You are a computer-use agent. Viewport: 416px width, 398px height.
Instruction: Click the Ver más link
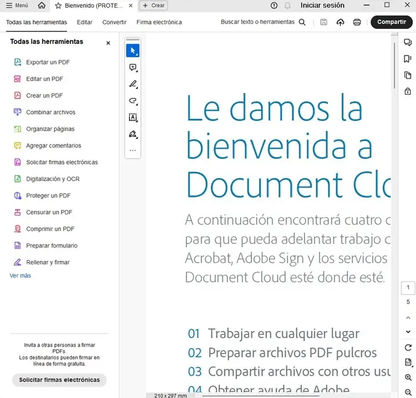[x=20, y=276]
